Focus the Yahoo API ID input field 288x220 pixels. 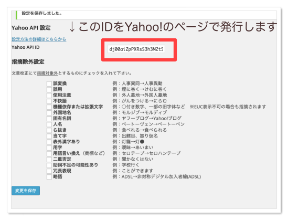coord(136,49)
